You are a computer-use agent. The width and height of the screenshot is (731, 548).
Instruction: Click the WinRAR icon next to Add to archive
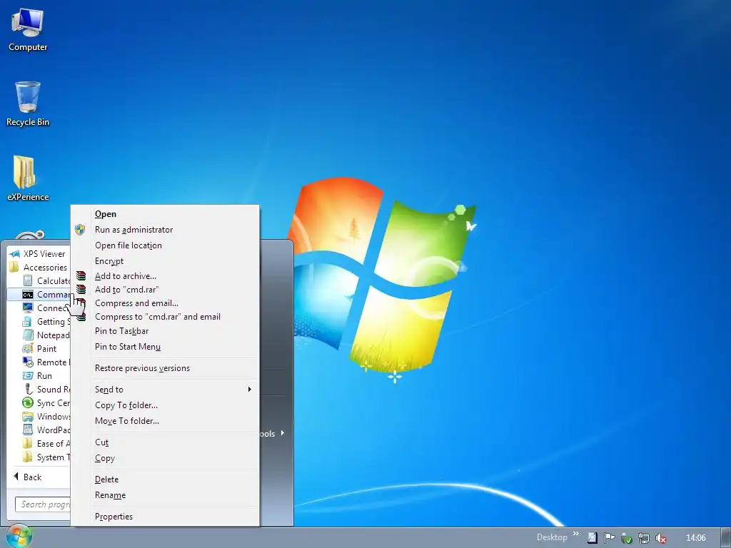(81, 276)
